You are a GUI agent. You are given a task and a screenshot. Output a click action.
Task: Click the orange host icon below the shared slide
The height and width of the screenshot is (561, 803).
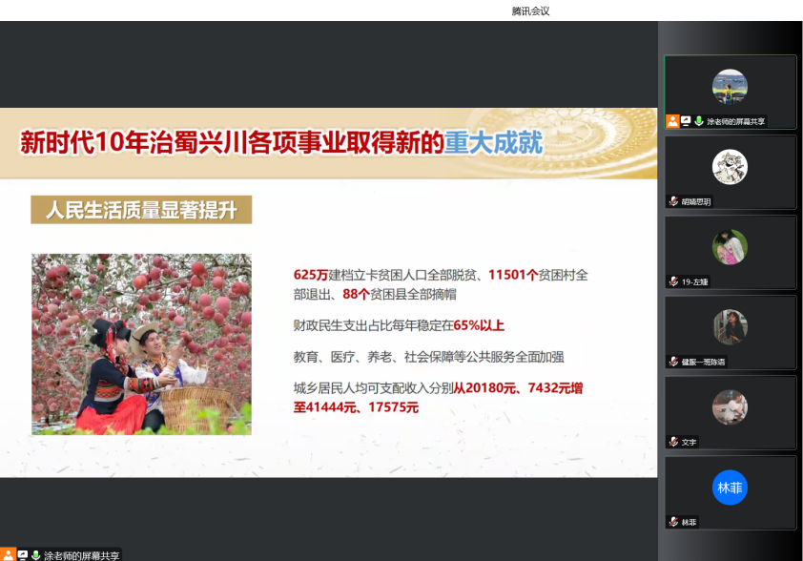point(9,554)
